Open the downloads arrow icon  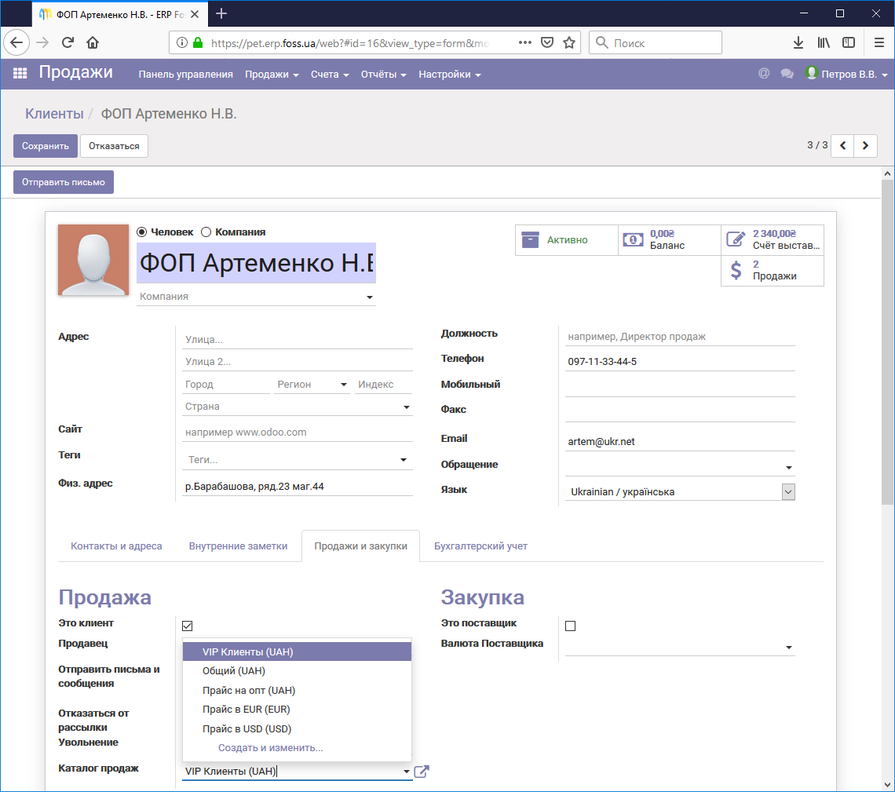pyautogui.click(x=798, y=43)
